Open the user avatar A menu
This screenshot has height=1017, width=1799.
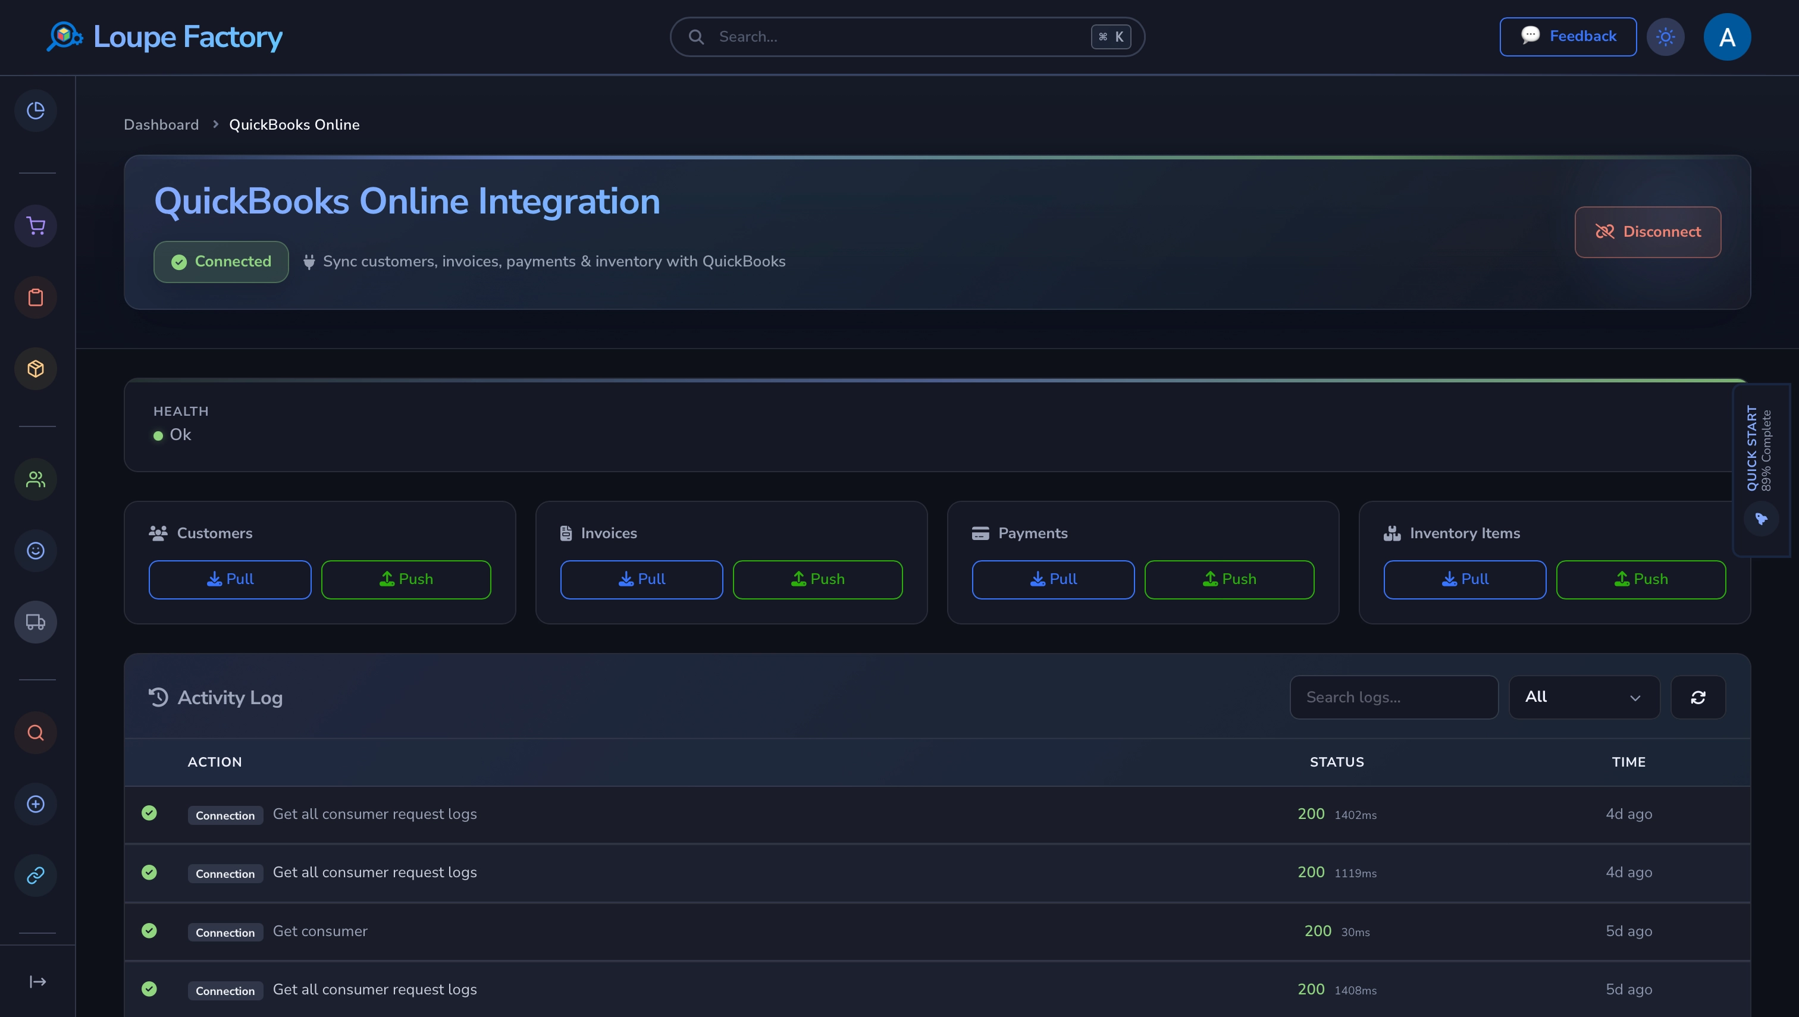[1727, 37]
